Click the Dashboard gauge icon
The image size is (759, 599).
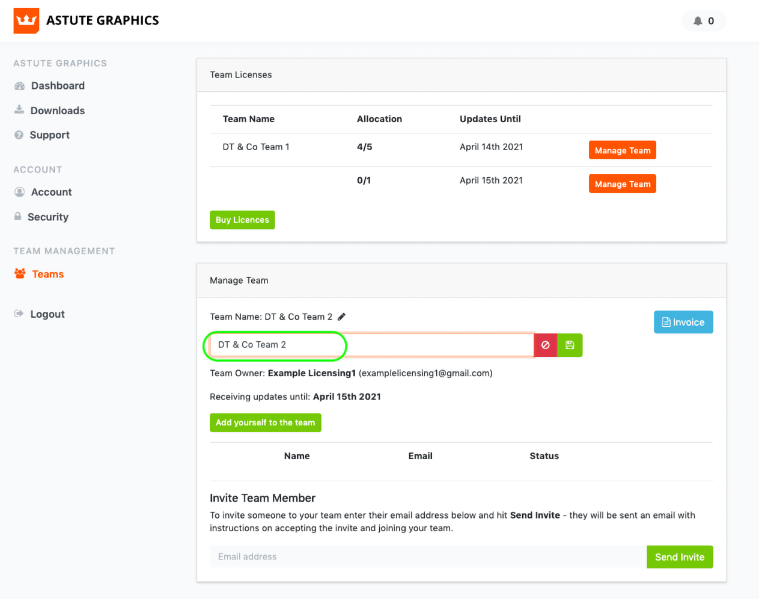[x=20, y=86]
